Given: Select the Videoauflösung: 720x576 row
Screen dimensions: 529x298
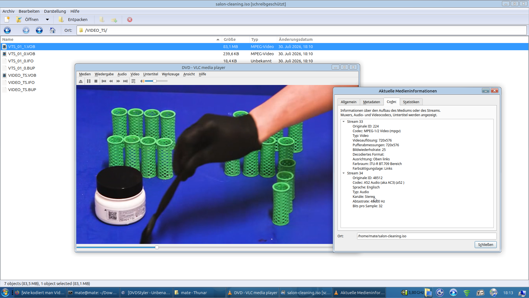Looking at the screenshot, I should pos(372,140).
